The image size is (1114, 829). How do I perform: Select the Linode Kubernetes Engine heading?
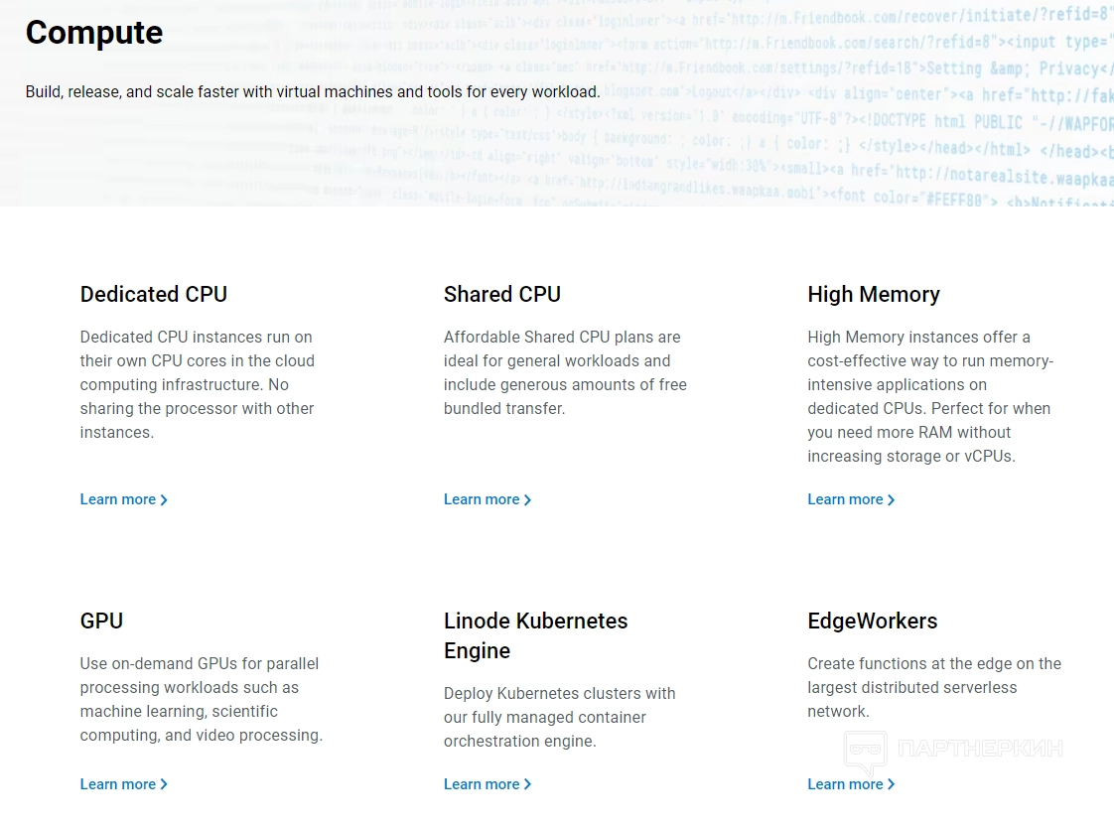pyautogui.click(x=536, y=635)
